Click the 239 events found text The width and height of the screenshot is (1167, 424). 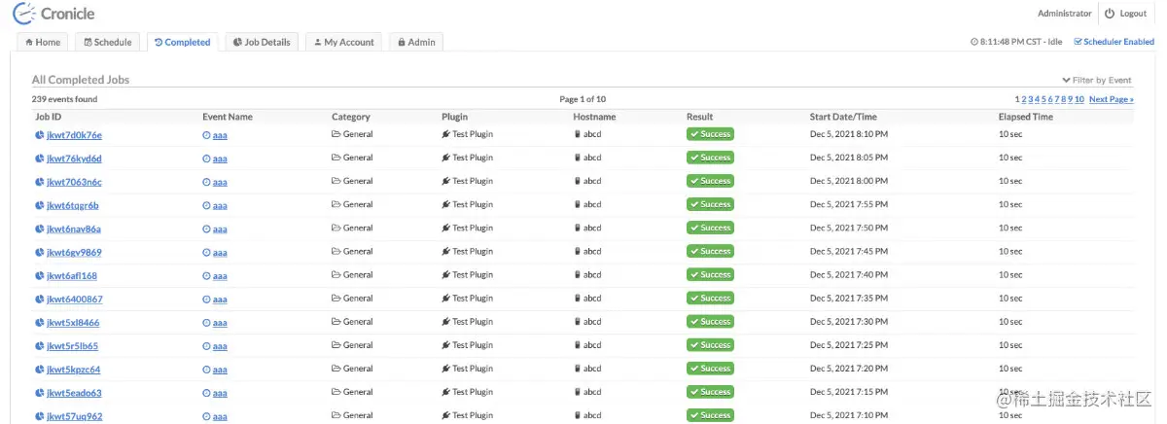coord(64,99)
